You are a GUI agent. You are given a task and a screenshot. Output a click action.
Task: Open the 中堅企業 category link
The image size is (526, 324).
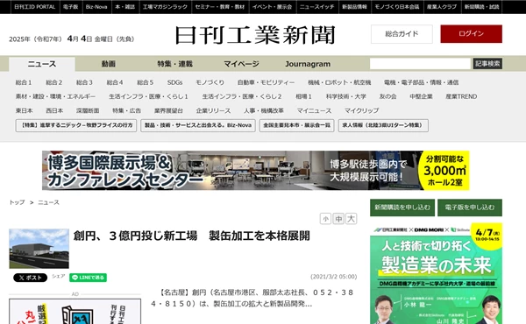(421, 96)
